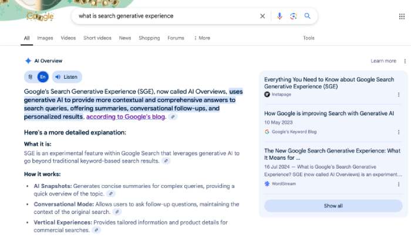Switch to the Videos tab
Image resolution: width=411 pixels, height=238 pixels.
pos(68,38)
